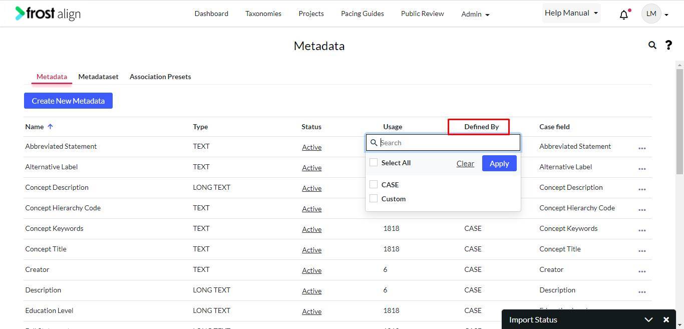This screenshot has height=329, width=684.
Task: Click usage value 6 in Creator row
Action: (x=385, y=269)
